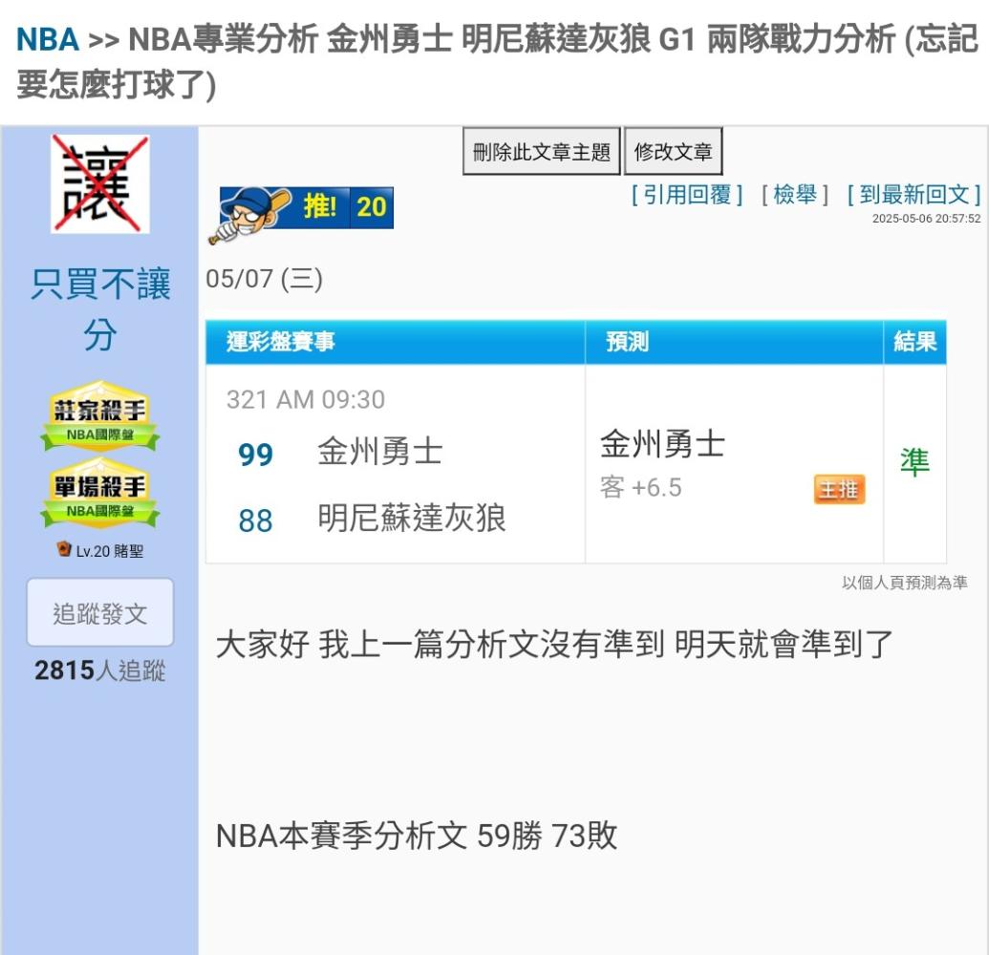This screenshot has height=955, width=989.
Task: Jump to 到最新回文 link
Action: (914, 194)
